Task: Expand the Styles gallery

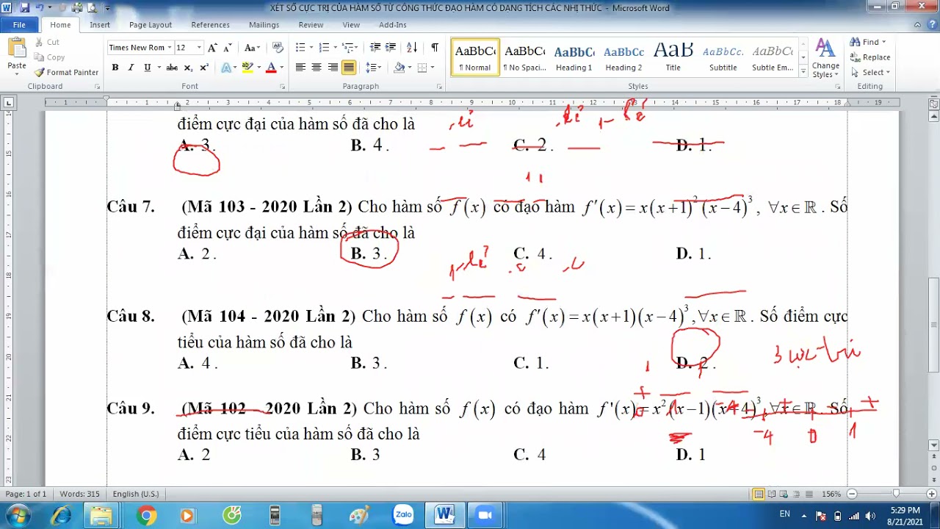Action: (x=803, y=71)
